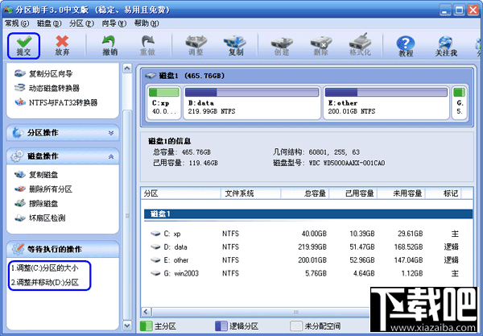Click the sidebar scroll-down arrow
The width and height of the screenshot is (483, 336).
127,326
